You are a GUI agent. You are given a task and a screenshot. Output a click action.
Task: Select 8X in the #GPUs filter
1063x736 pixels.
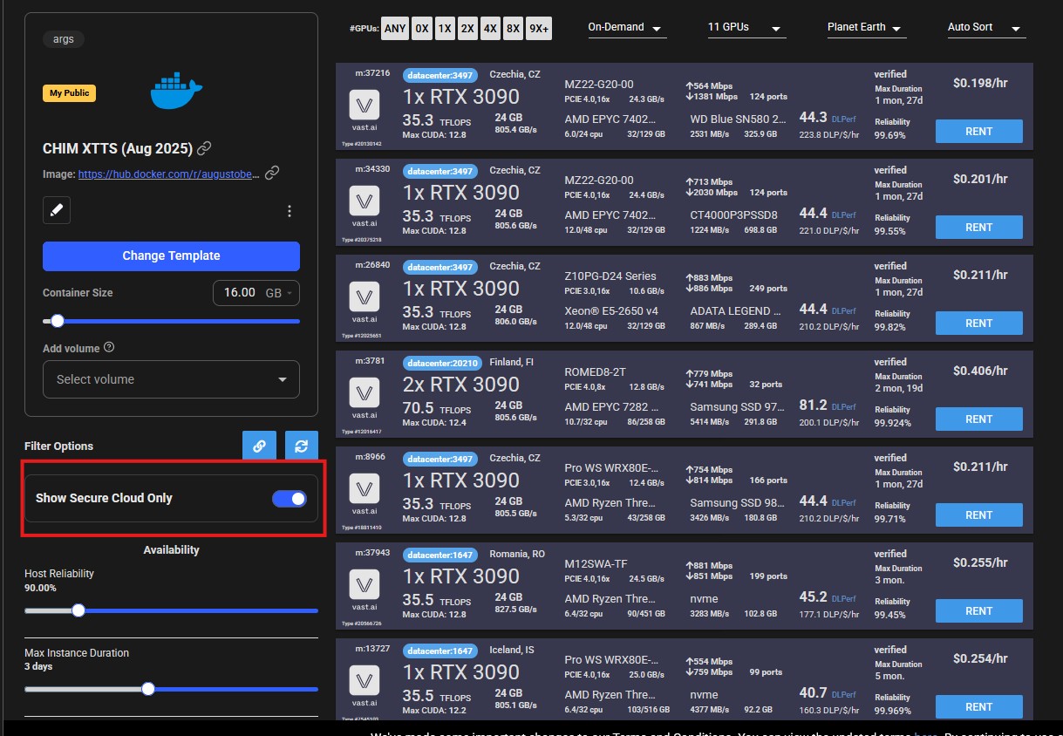(x=513, y=28)
